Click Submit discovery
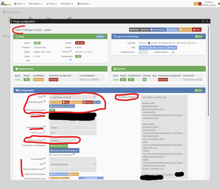This screenshot has width=220, height=189. coord(59,146)
